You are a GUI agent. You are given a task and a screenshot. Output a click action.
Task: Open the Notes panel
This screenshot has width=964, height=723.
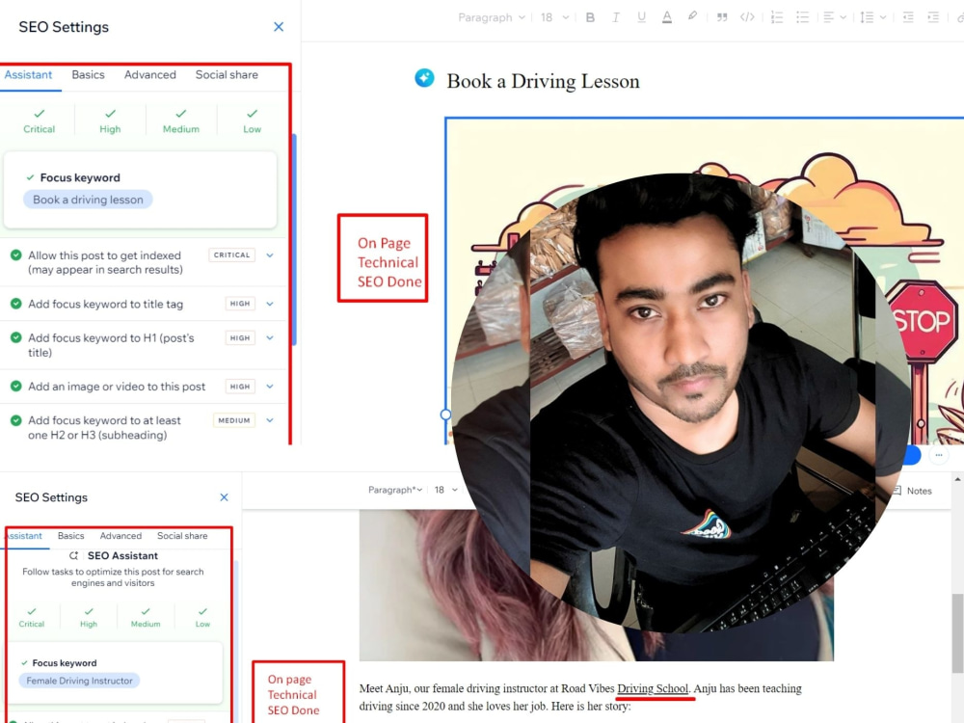[x=912, y=491]
